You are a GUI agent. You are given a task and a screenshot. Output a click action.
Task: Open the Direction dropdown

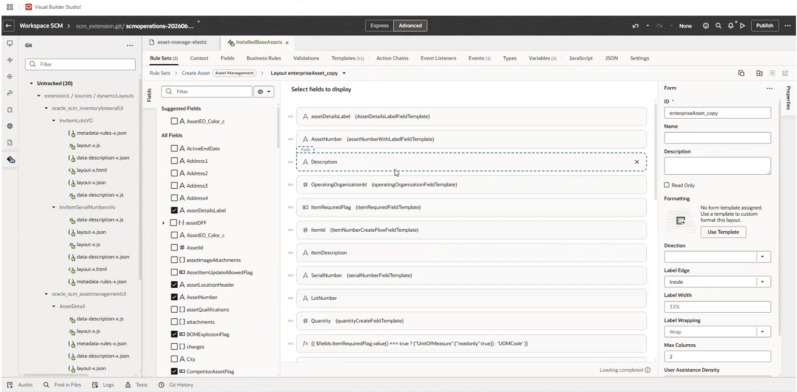pyautogui.click(x=763, y=257)
